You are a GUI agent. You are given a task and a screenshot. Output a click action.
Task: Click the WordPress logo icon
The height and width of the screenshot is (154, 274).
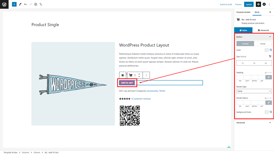pos(4,4)
